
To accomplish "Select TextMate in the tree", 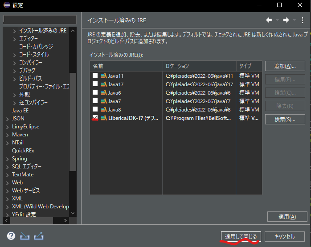I will [x=23, y=175].
